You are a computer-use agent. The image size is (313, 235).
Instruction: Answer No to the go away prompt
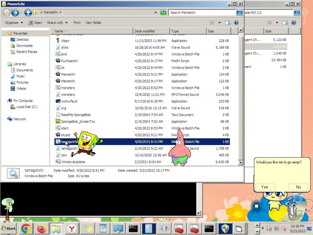click(x=298, y=187)
